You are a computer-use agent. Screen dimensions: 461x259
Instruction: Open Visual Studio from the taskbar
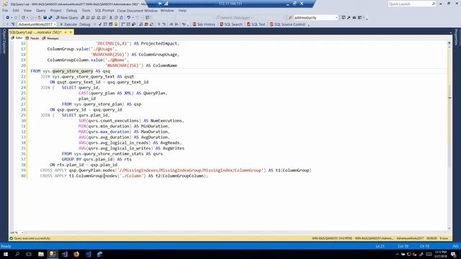[64, 254]
